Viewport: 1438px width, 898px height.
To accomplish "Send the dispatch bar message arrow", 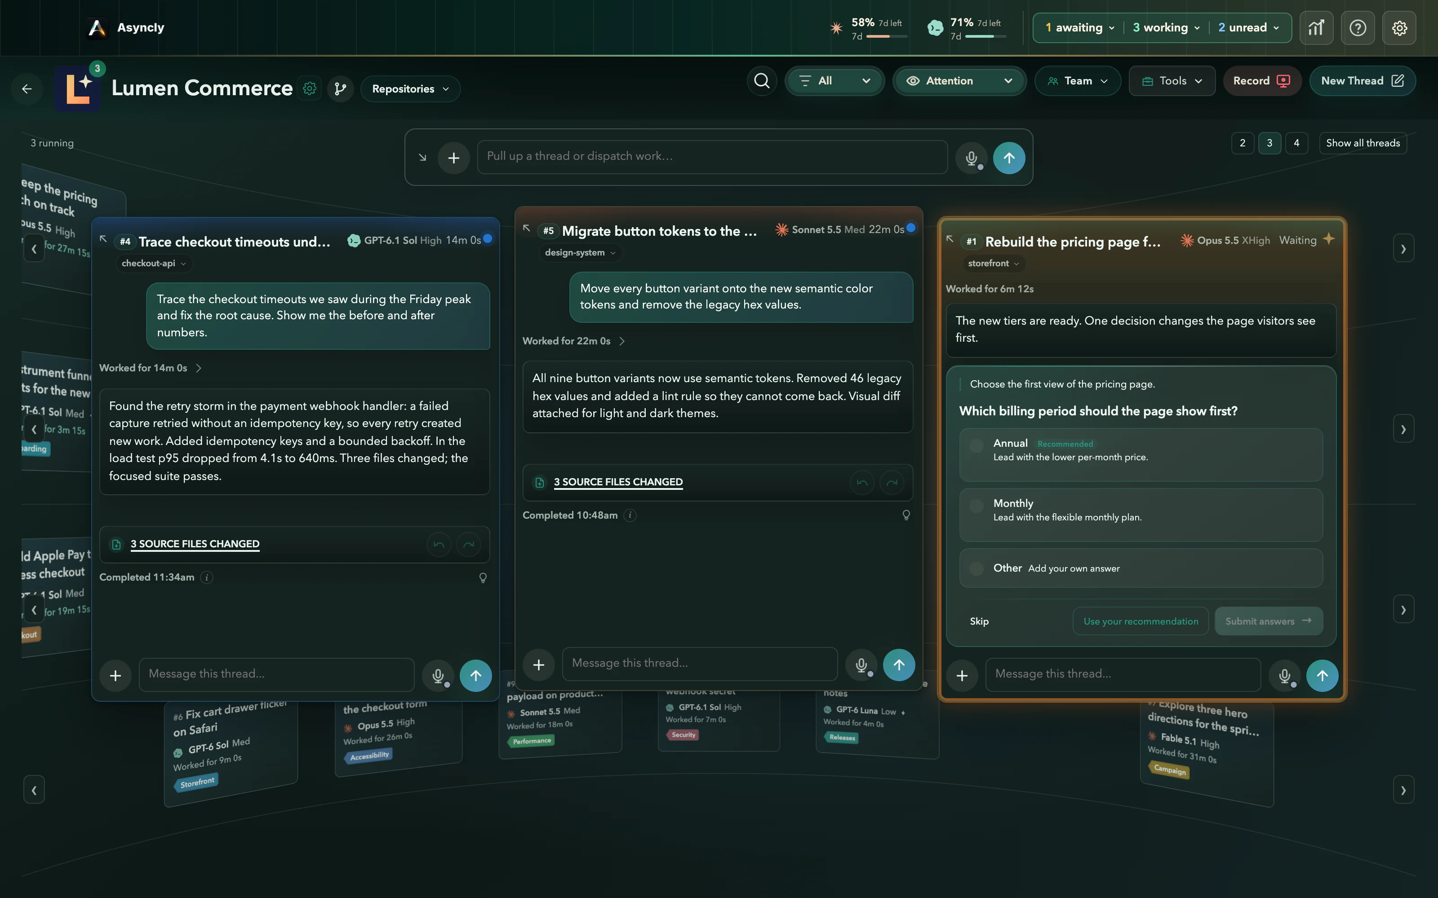I will pos(1009,158).
